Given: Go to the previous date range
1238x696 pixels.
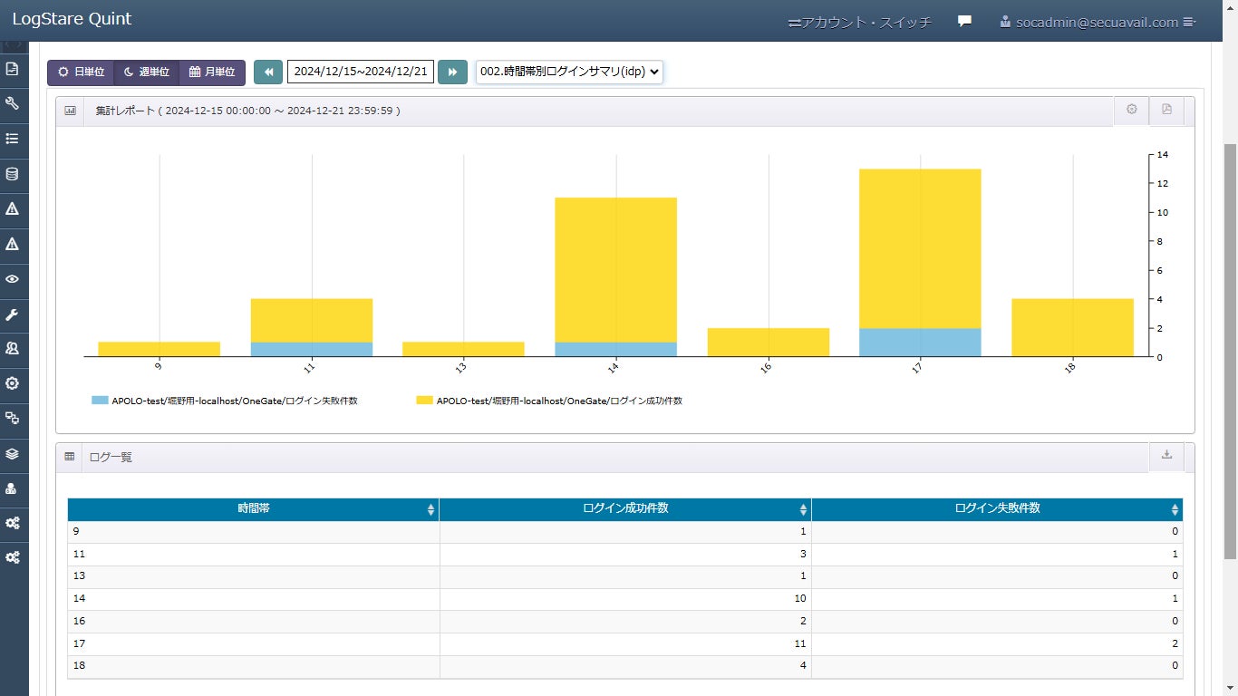Looking at the screenshot, I should [268, 72].
